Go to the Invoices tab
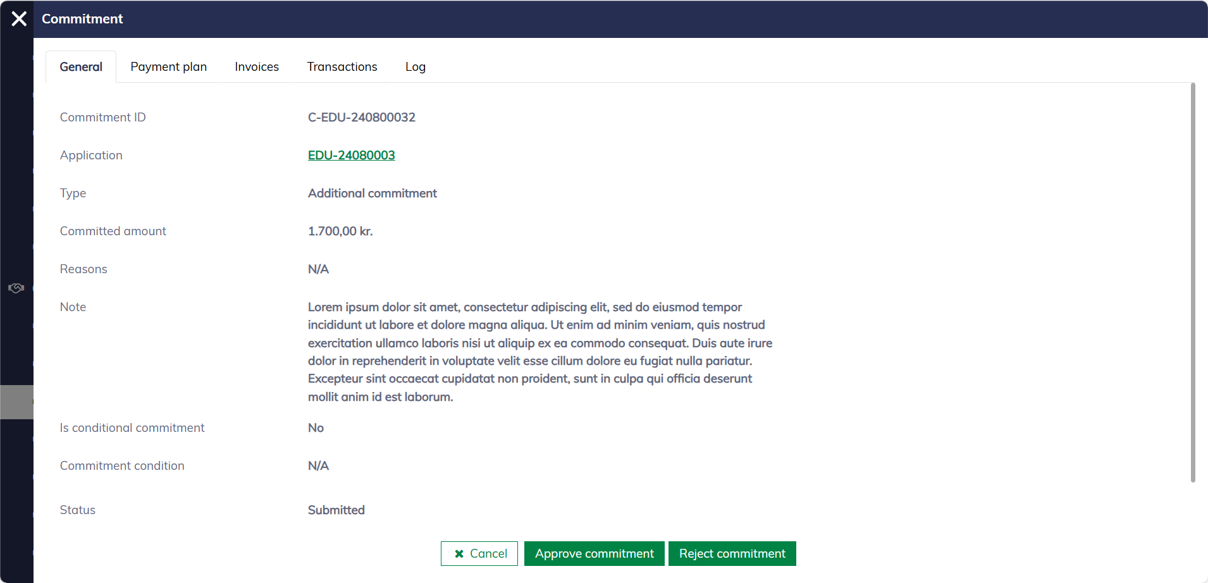 coord(256,67)
